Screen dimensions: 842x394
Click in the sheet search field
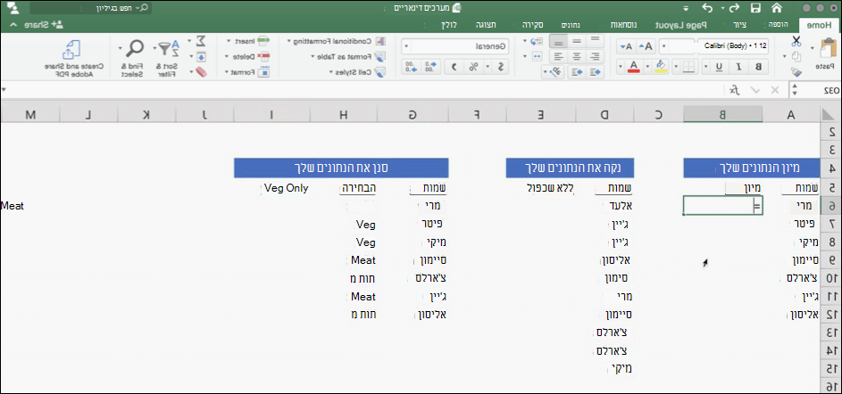coord(90,8)
